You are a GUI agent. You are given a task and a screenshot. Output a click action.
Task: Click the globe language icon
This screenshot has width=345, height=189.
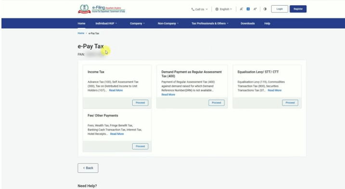[x=217, y=9]
